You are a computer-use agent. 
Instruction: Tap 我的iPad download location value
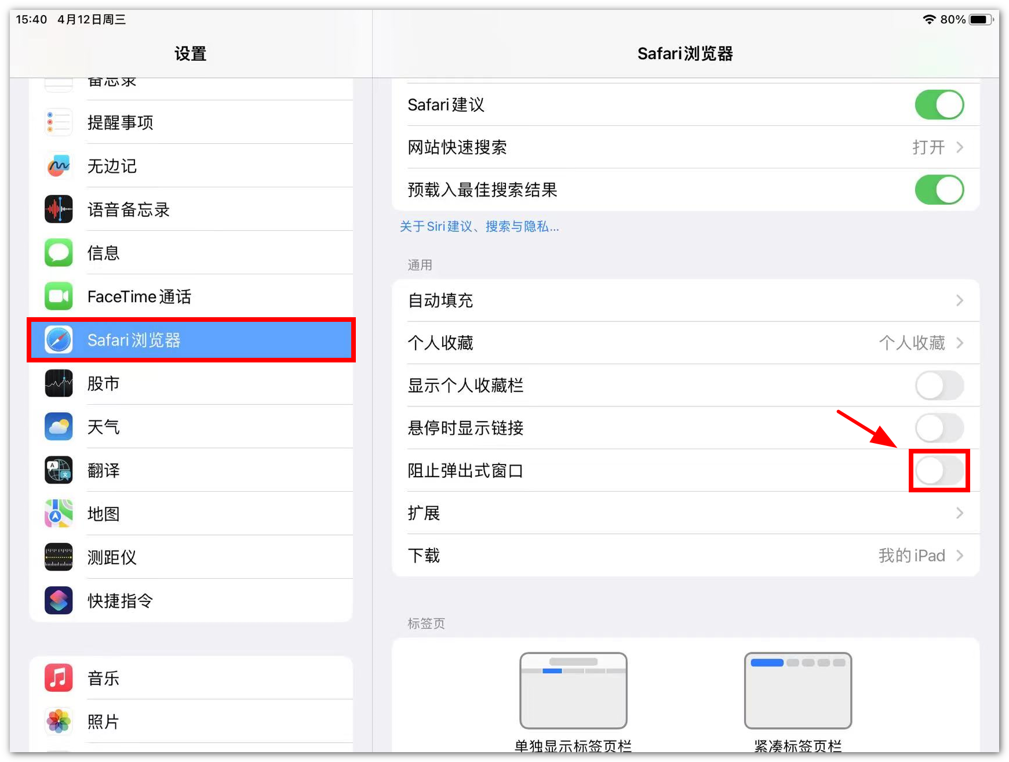coord(912,556)
